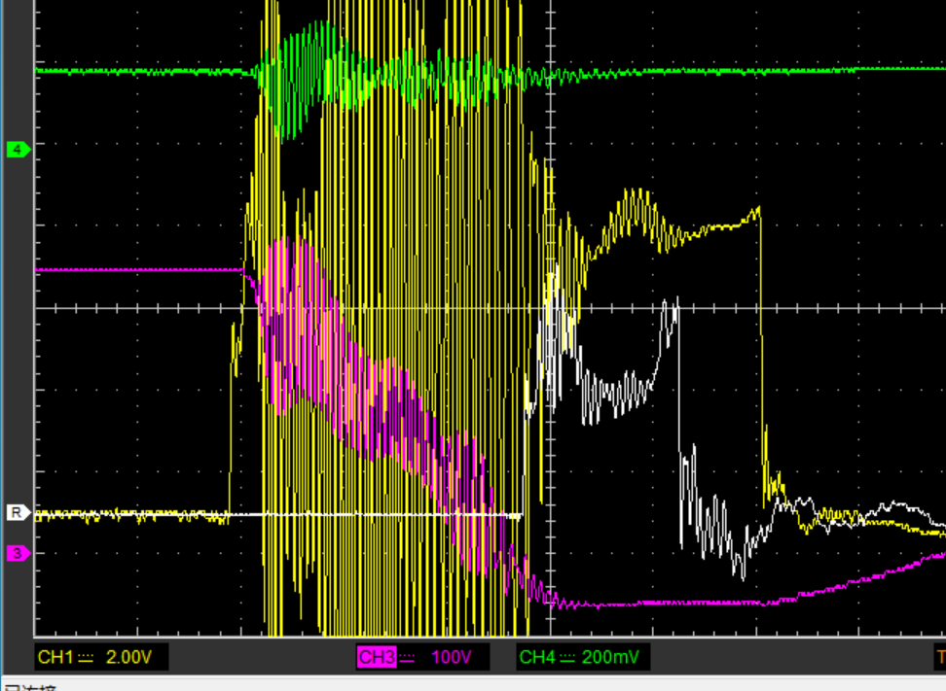The width and height of the screenshot is (946, 691).
Task: Select the magenta channel 3 ground marker
Action: 18,553
